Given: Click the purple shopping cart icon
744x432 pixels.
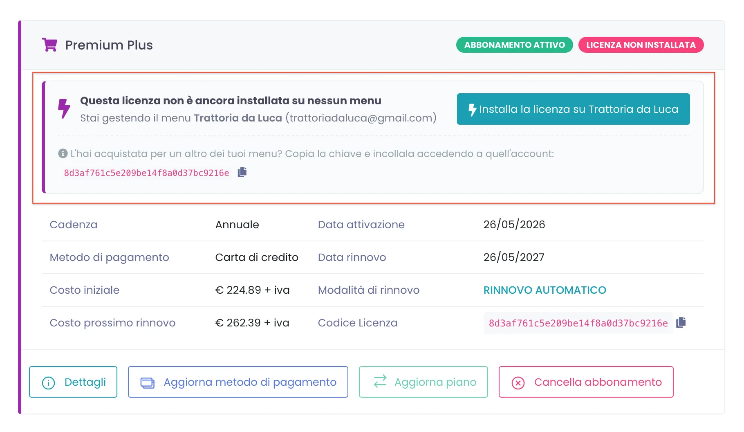Looking at the screenshot, I should (49, 45).
